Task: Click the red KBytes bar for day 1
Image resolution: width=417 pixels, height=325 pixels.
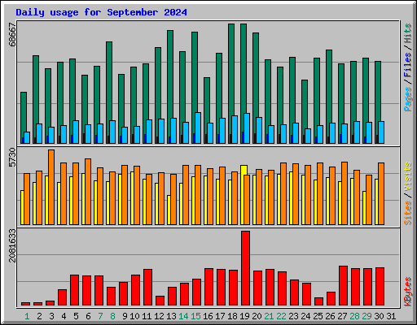Action: pos(25,304)
